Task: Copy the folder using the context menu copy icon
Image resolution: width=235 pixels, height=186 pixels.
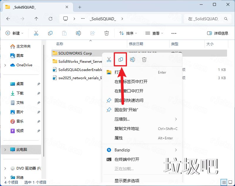Action: click(x=120, y=59)
